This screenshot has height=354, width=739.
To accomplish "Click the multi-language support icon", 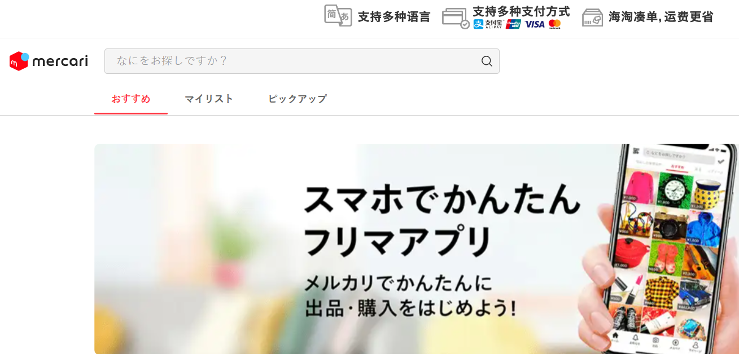I will (x=338, y=15).
